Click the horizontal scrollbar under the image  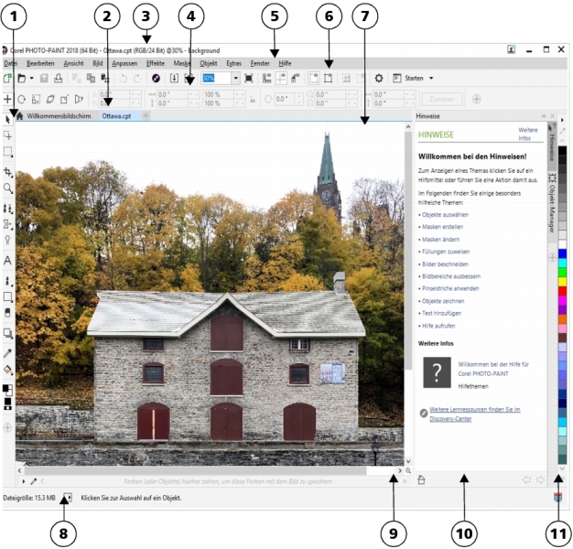(x=201, y=470)
